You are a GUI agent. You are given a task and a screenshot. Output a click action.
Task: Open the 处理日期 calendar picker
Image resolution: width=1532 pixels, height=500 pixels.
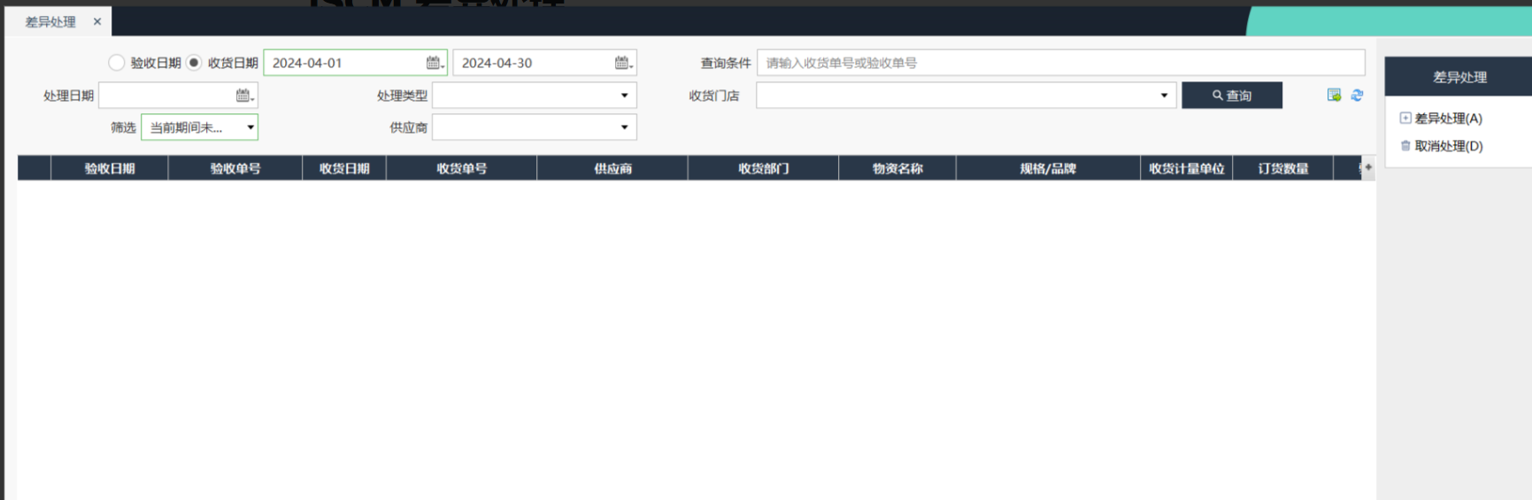pos(244,96)
